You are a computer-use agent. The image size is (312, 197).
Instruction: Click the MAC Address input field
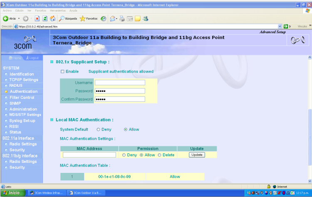(x=89, y=155)
